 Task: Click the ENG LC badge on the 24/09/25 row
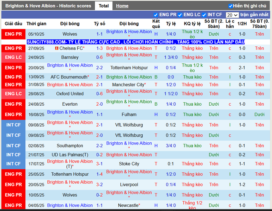click(13, 57)
